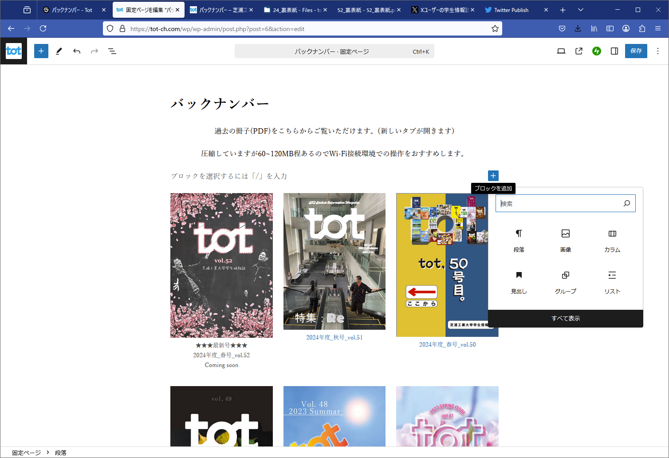Click the すべて表示 button in the inserter

(565, 318)
